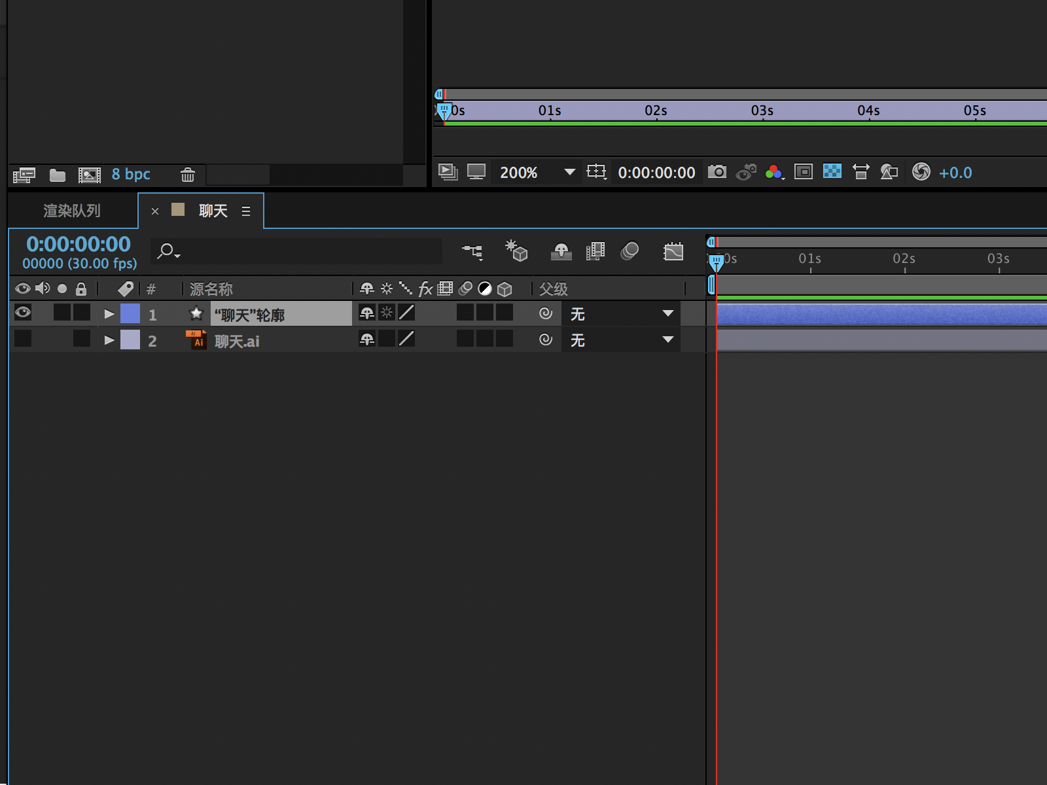The image size is (1047, 785).
Task: Toggle Draft 3D icon in timeline
Action: point(516,251)
